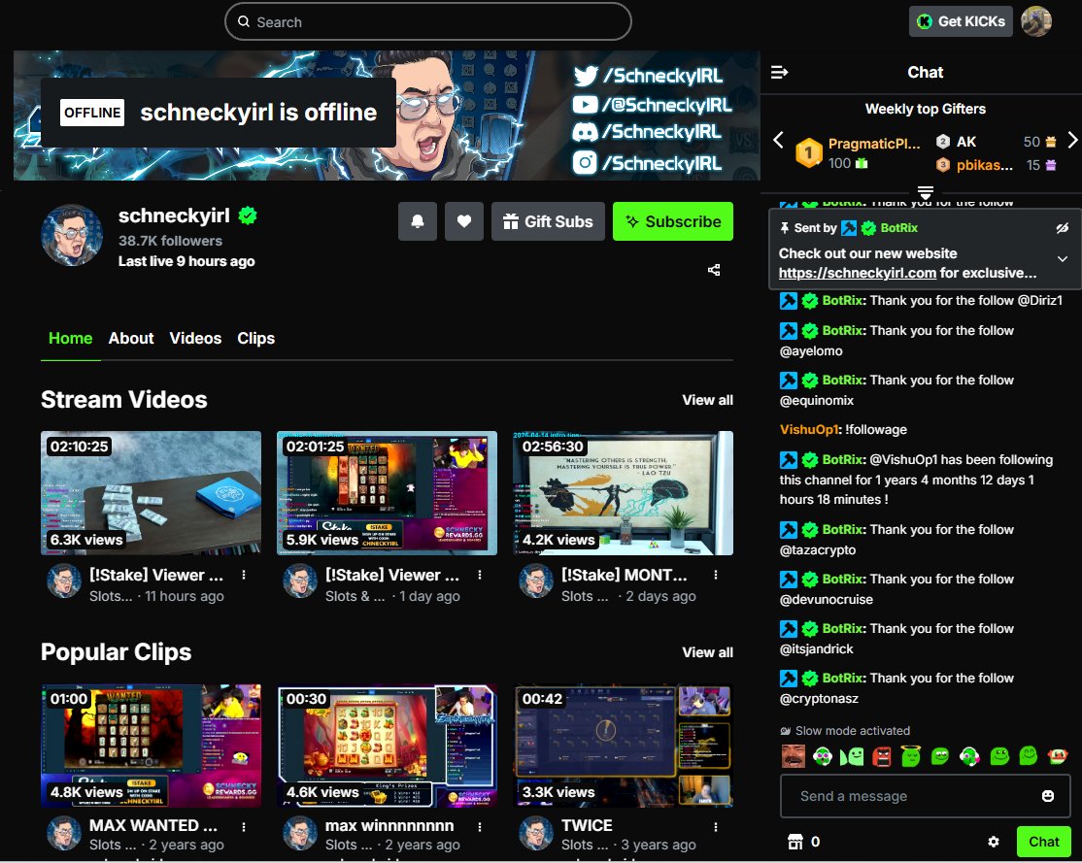Image resolution: width=1082 pixels, height=863 pixels.
Task: Open options menu for MONT... video
Action: [716, 575]
